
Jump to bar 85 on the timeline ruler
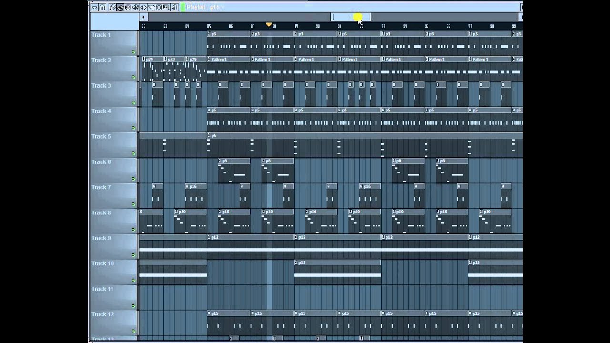209,26
